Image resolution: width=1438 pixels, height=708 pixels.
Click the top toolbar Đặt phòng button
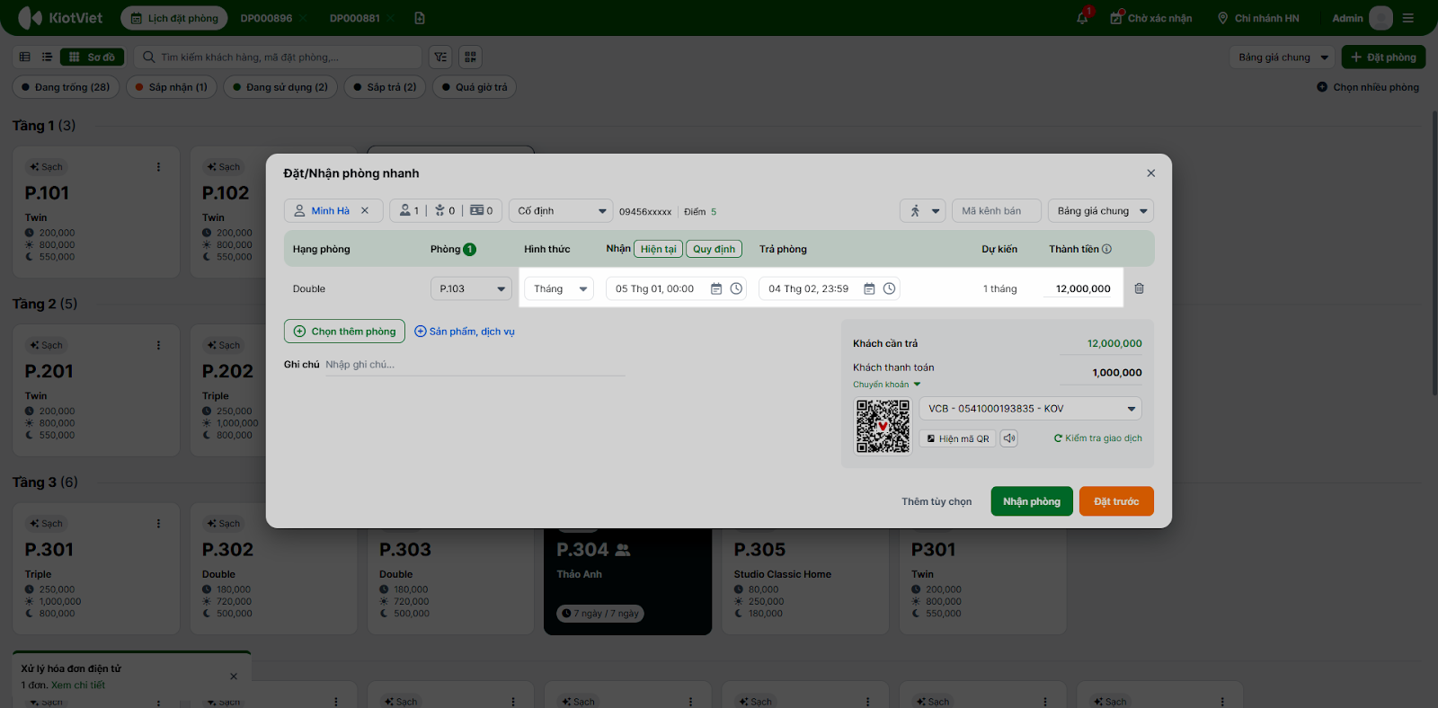(1383, 58)
